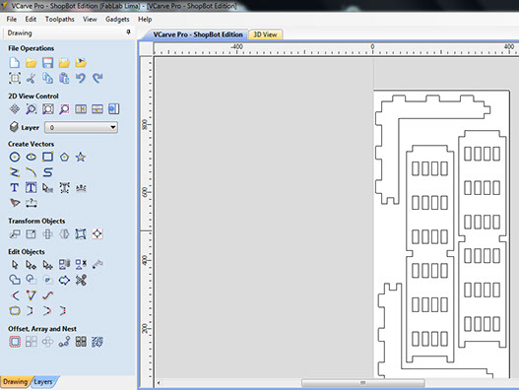
Task: Cut selected objects with scissors icon
Action: pos(32,78)
